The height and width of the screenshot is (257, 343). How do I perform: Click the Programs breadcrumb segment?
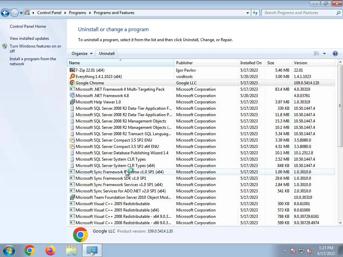pos(77,13)
